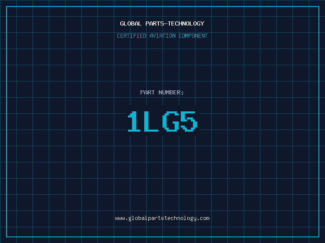Open the www.globalpartstechnology.com website link

162,218
